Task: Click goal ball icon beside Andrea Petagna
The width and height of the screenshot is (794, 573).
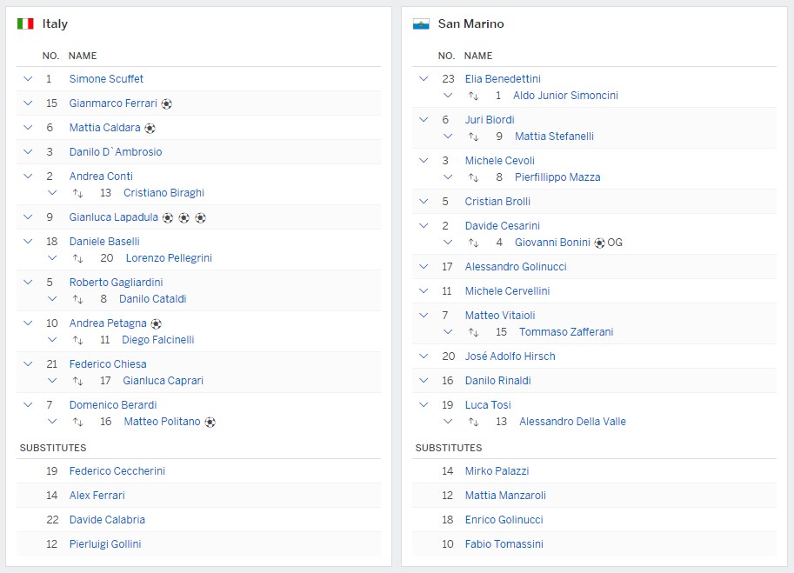Action: (x=156, y=323)
